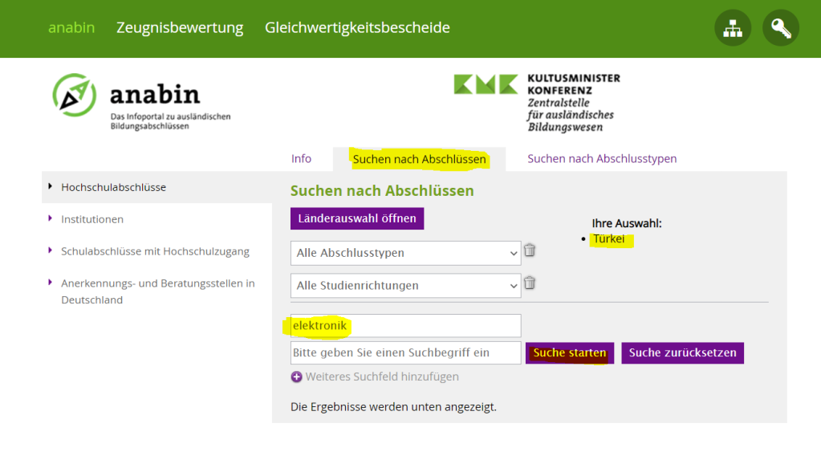Go to Gleichwertigkeitsbescheide in top navigation
Image resolution: width=821 pixels, height=452 pixels.
click(357, 28)
